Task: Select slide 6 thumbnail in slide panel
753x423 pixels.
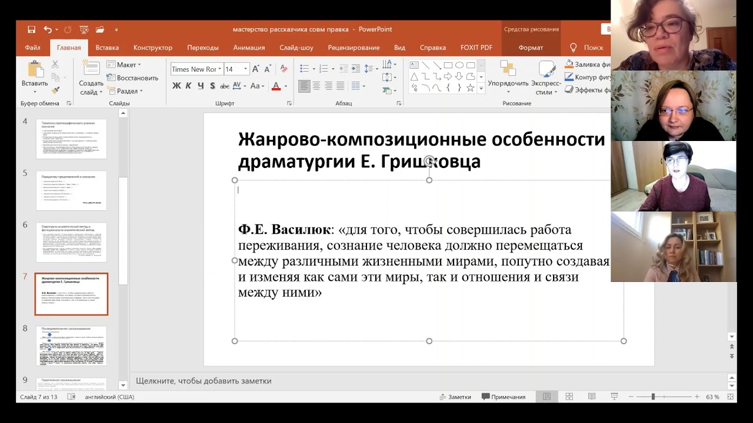Action: 71,242
